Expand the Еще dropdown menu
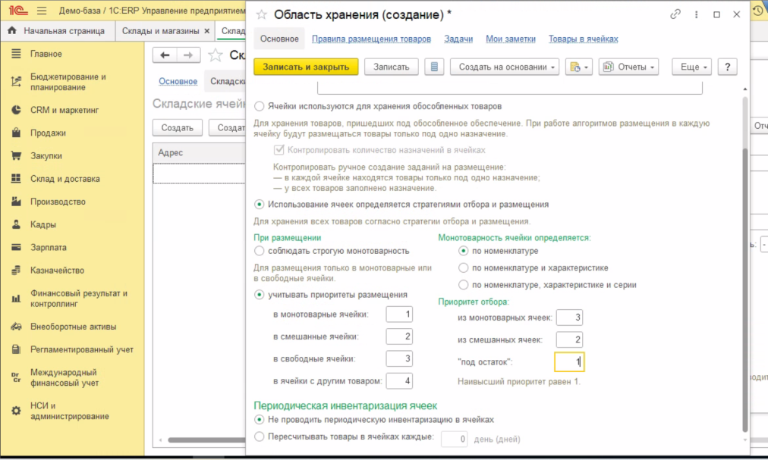 [x=694, y=67]
